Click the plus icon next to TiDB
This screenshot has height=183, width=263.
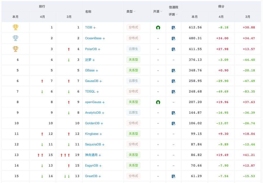tap(95, 28)
